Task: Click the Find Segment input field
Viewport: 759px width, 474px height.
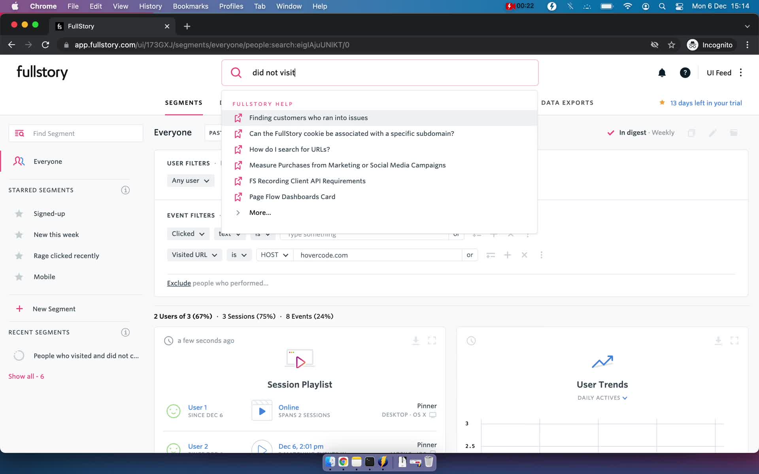Action: 76,134
